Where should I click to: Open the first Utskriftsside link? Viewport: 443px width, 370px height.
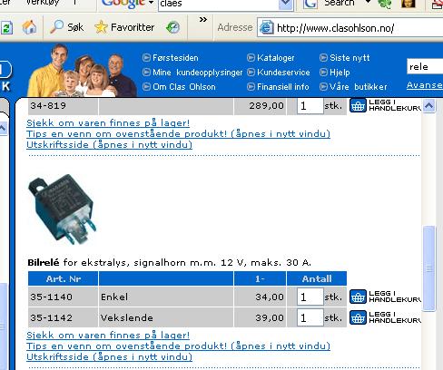109,144
